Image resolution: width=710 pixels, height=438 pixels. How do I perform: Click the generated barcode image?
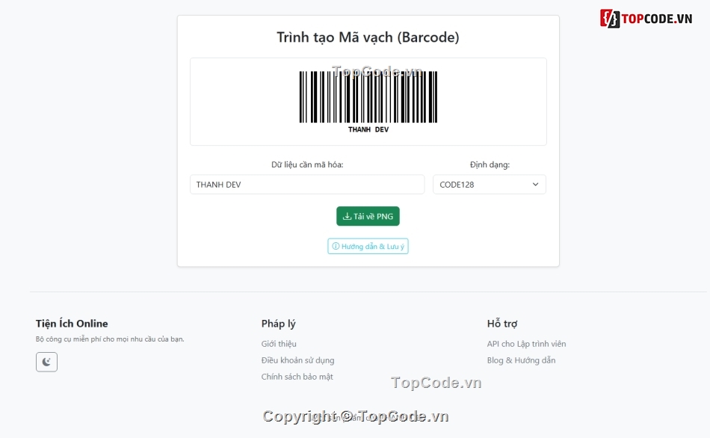368,97
